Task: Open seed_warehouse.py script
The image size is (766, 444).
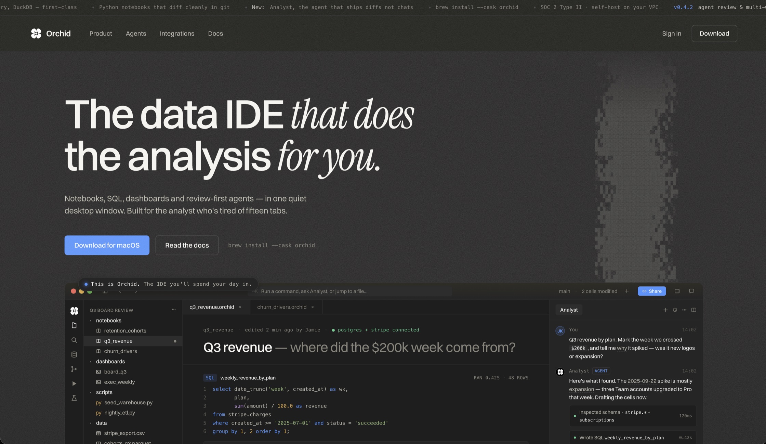Action: tap(133, 403)
